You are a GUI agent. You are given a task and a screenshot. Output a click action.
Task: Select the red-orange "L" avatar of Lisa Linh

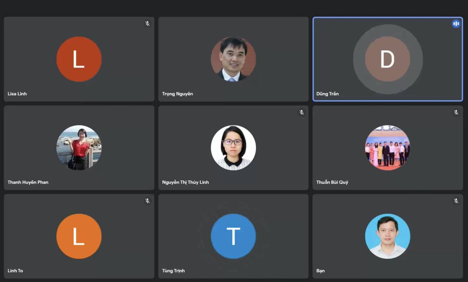79,59
